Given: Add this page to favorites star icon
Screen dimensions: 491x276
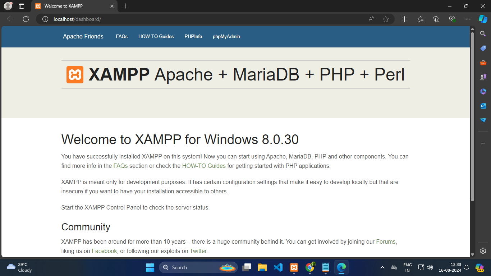Looking at the screenshot, I should click(x=386, y=19).
